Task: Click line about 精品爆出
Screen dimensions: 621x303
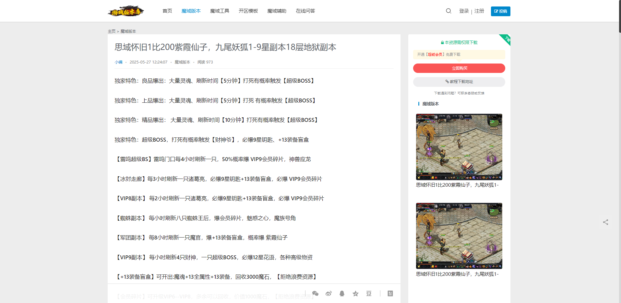Action: (217, 120)
